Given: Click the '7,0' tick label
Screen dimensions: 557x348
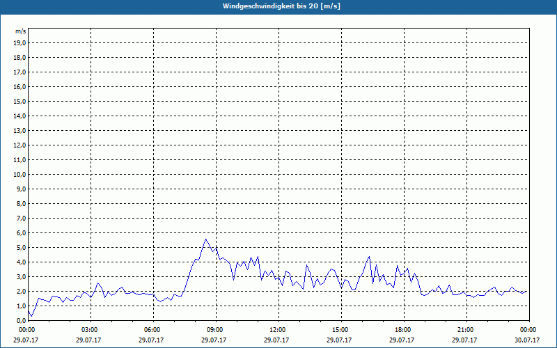Looking at the screenshot, I should [x=21, y=218].
